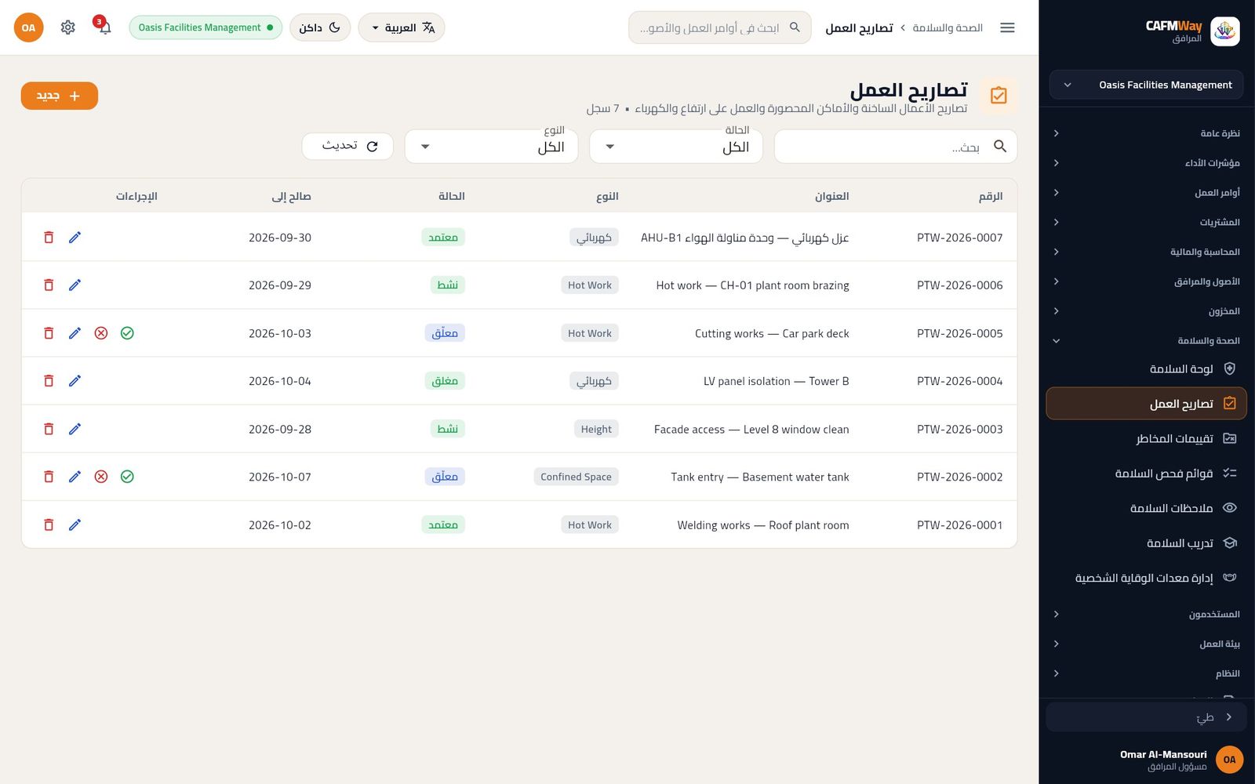1255x784 pixels.
Task: Collapse الصحة والسلامة sidebar section
Action: 1147,341
